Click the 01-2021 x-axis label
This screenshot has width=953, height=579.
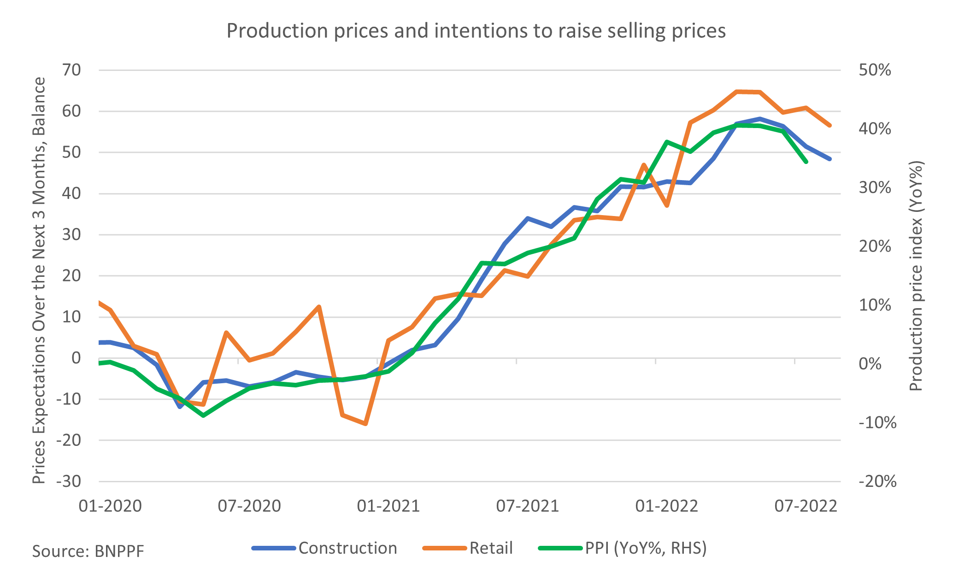point(388,506)
